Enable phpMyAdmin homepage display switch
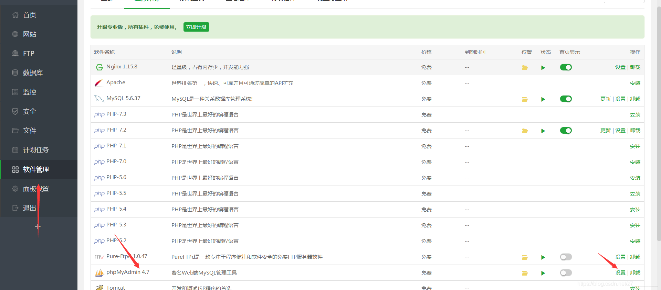This screenshot has width=661, height=290. [x=566, y=273]
